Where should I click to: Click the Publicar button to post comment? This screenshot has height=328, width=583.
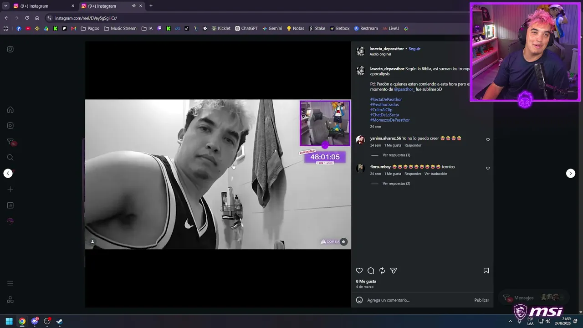(481, 300)
